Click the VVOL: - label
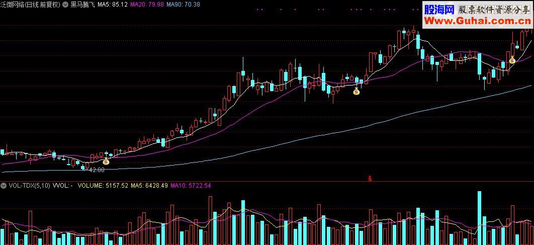 point(63,186)
